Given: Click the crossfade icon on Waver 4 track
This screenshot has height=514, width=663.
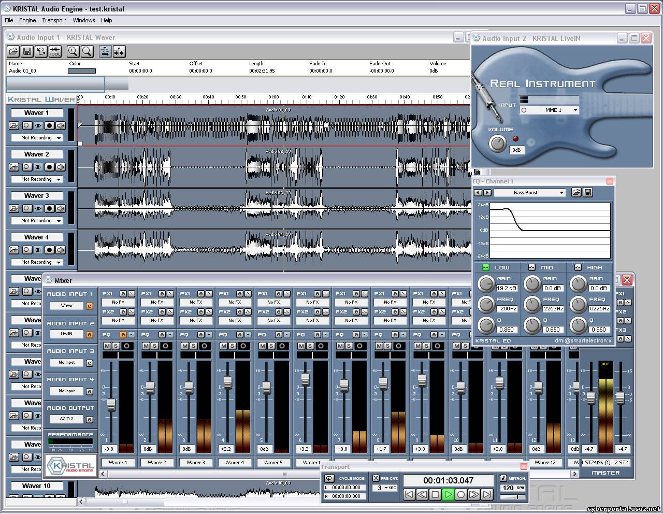Looking at the screenshot, I should pyautogui.click(x=38, y=250).
